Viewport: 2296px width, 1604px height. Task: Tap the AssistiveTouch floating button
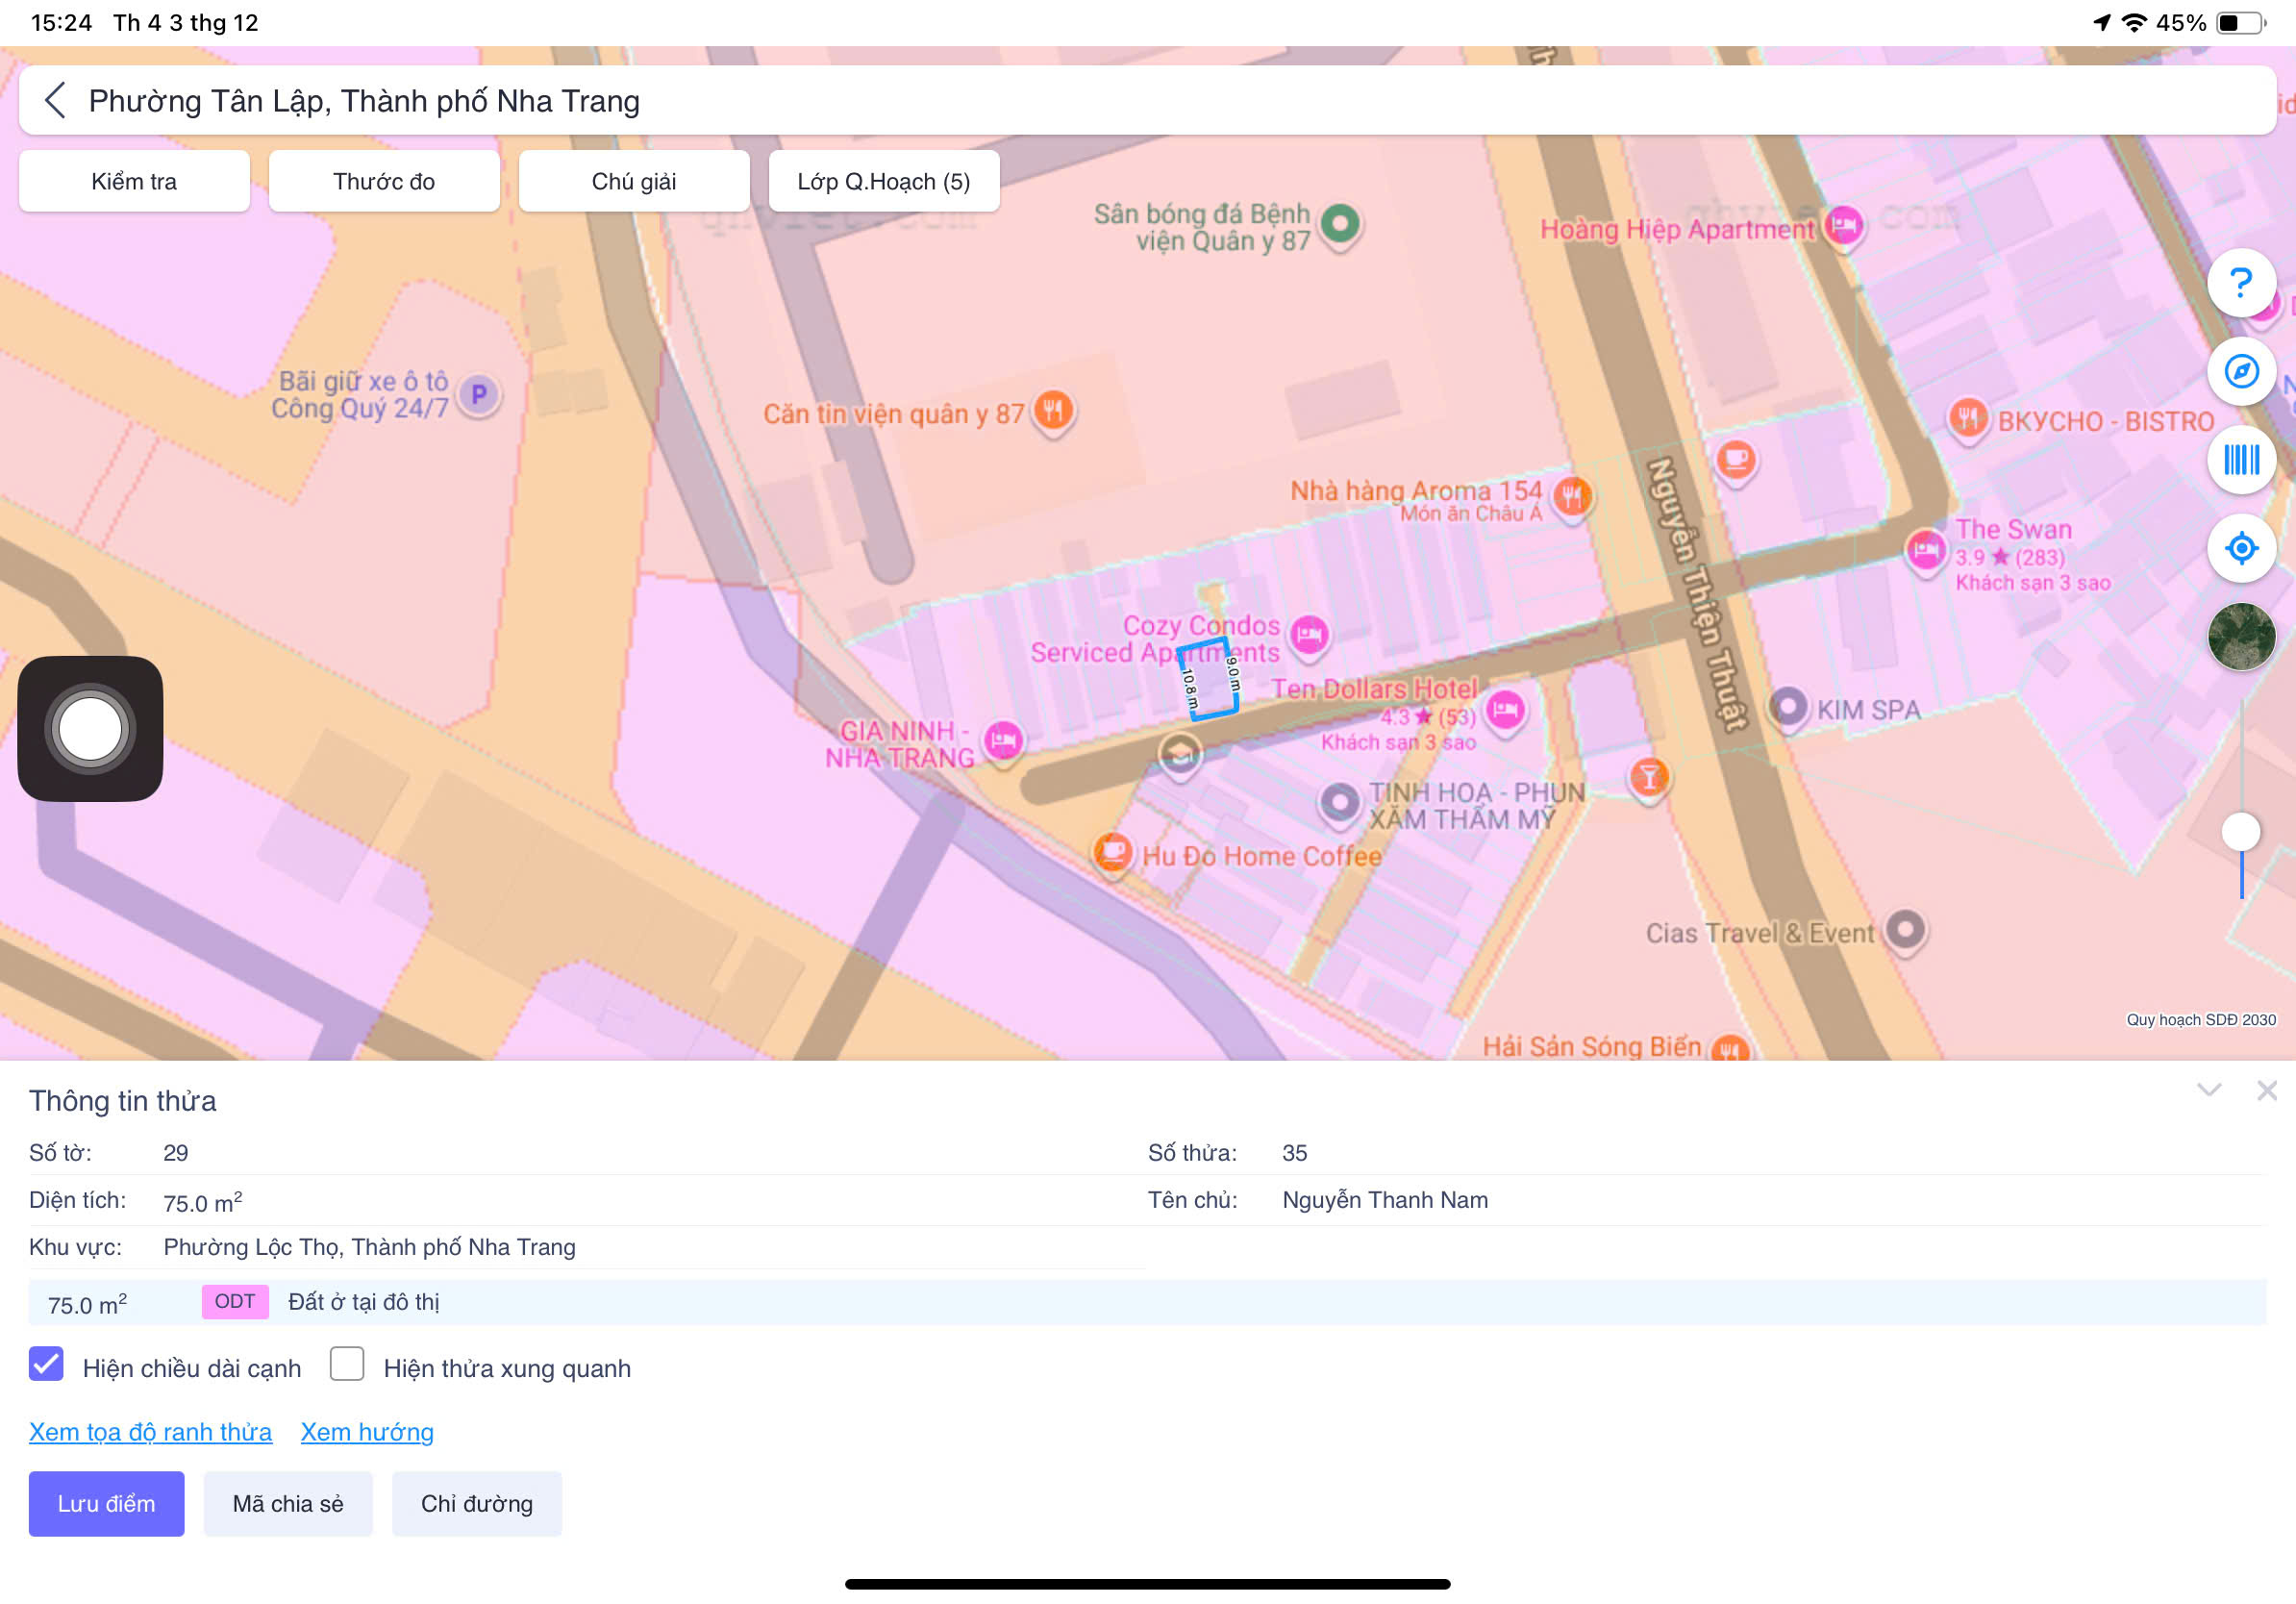[90, 728]
